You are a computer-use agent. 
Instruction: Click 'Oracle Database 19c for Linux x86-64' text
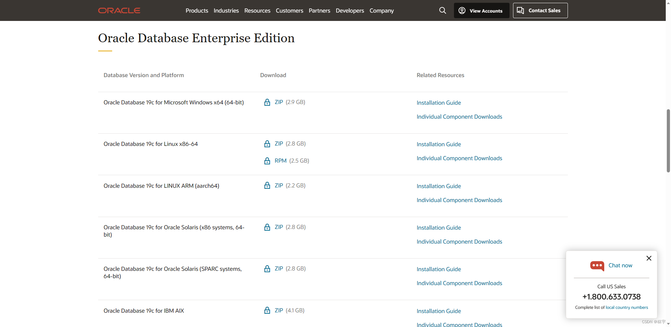(151, 144)
